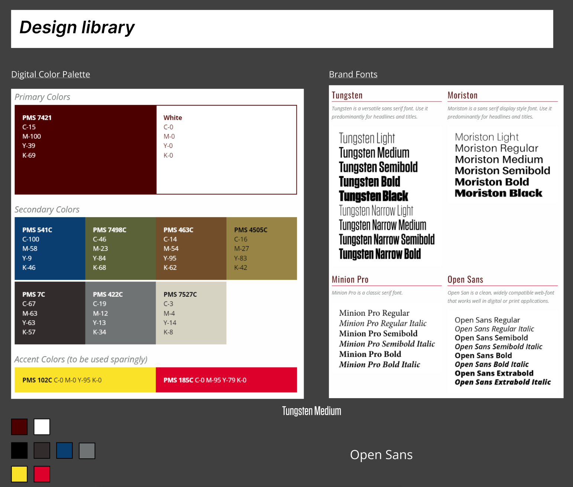Select the PMS 7498C olive color block
The width and height of the screenshot is (573, 487).
(121, 248)
